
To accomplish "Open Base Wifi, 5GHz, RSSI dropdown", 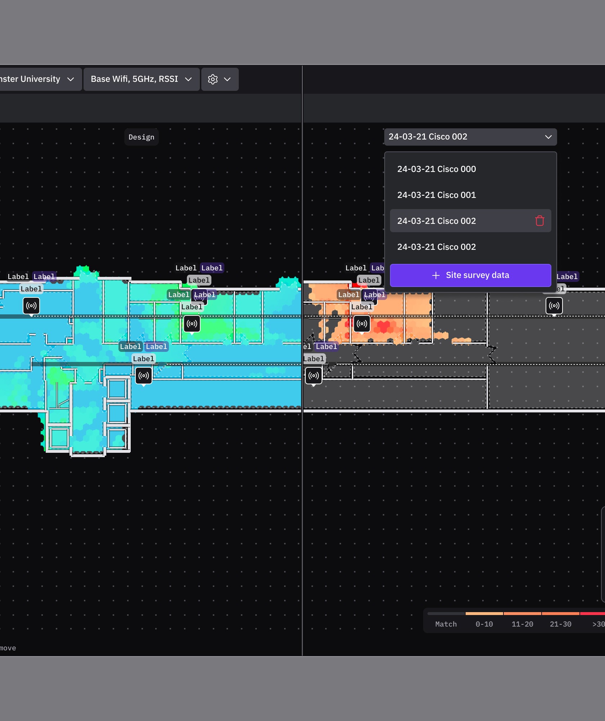I will [x=142, y=79].
